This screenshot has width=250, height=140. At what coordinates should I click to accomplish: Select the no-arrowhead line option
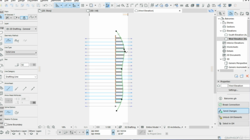pos(9,89)
